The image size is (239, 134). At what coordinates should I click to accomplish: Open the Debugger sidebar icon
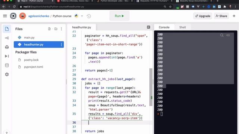(x=7, y=56)
